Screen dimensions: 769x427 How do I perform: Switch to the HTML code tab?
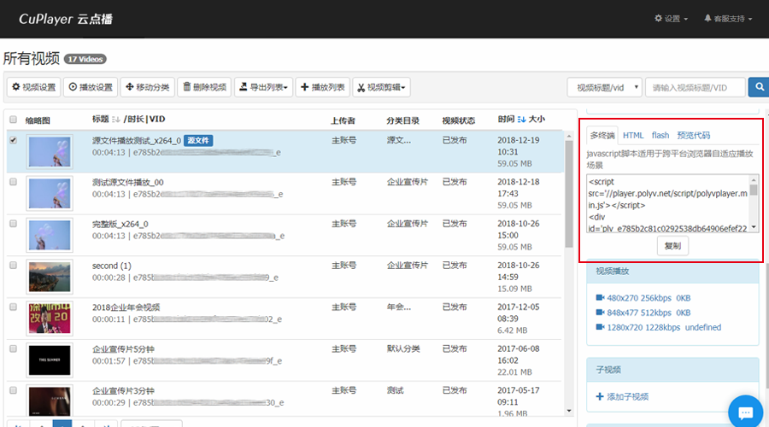(633, 135)
